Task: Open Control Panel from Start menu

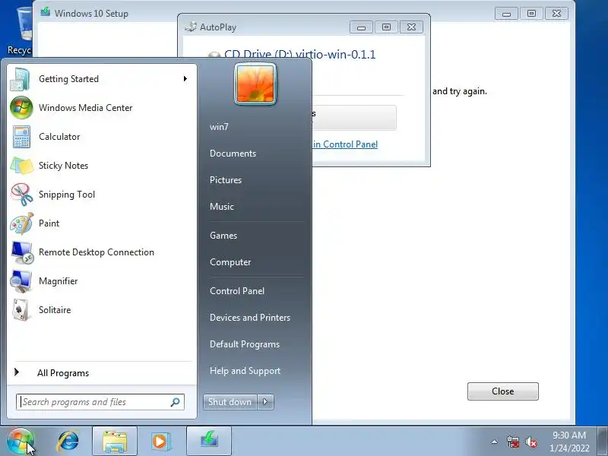Action: [237, 291]
